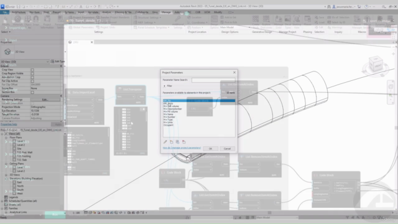Toggle the Annotation Crop checkbox
Image resolution: width=398 pixels, height=224 pixels.
32,77
